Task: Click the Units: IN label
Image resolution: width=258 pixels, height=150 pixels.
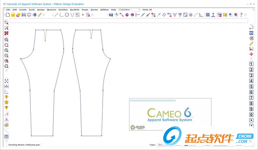Action: pos(147,10)
